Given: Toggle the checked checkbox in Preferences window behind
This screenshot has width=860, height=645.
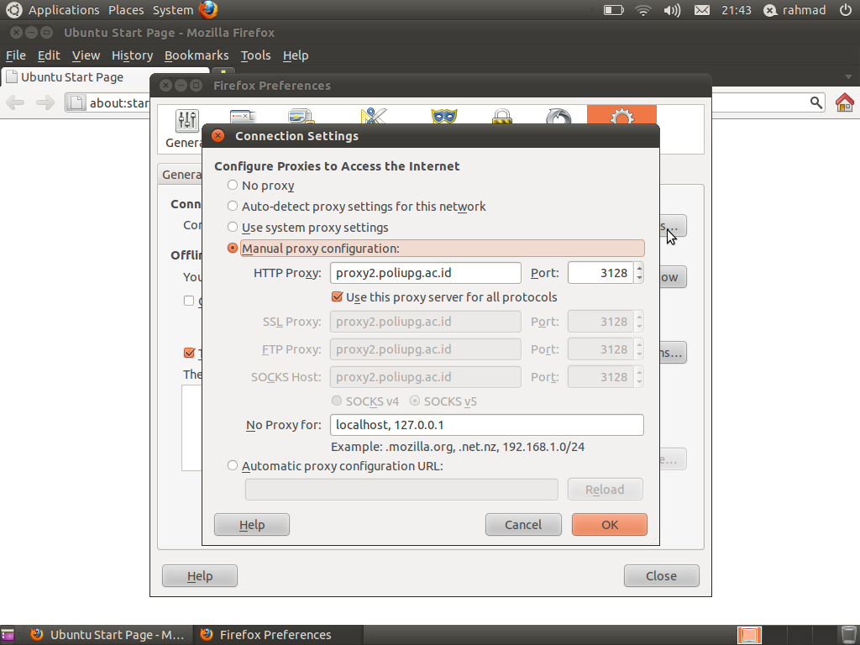Looking at the screenshot, I should pyautogui.click(x=189, y=353).
